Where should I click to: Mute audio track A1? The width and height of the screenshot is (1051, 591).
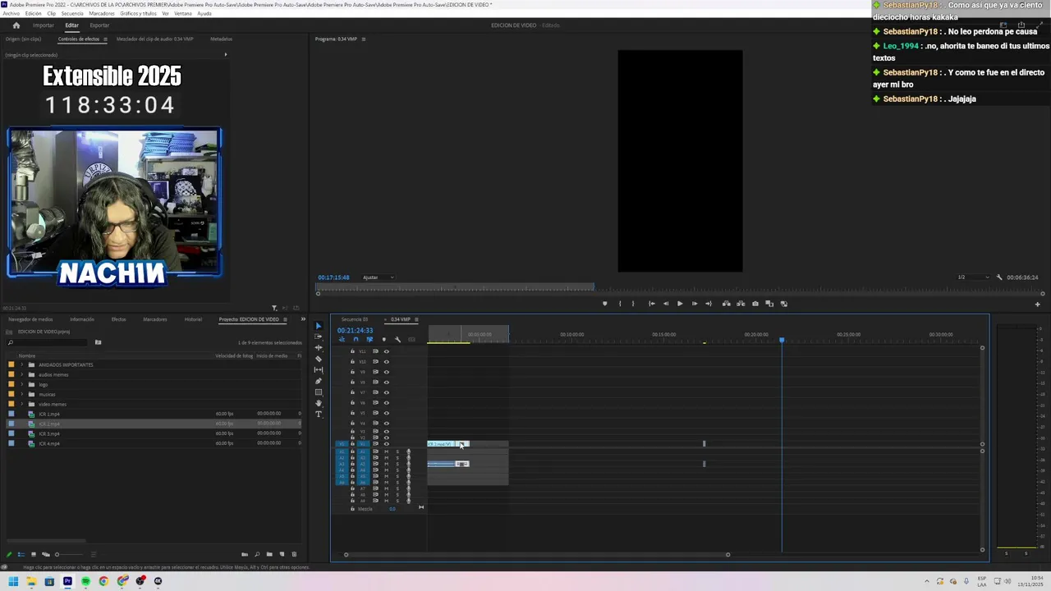[x=387, y=451]
